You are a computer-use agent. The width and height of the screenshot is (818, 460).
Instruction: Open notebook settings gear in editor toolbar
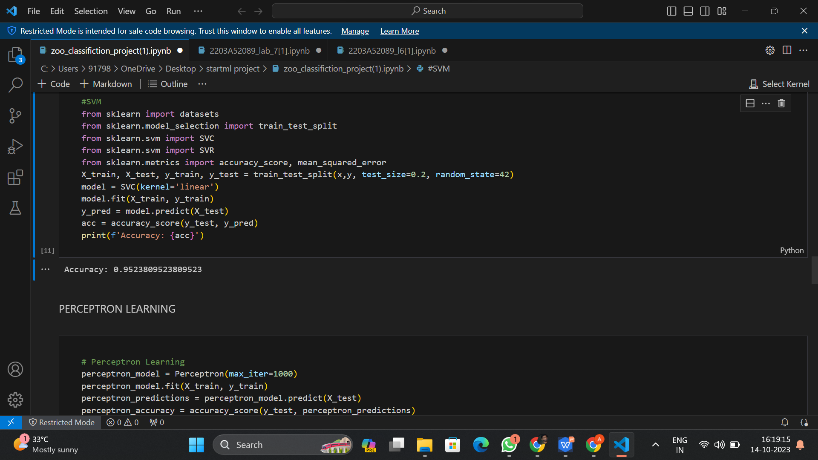pos(770,50)
